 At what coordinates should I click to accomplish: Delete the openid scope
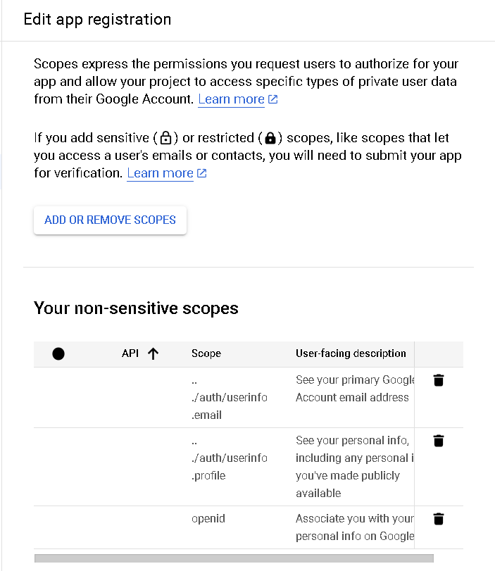click(438, 518)
